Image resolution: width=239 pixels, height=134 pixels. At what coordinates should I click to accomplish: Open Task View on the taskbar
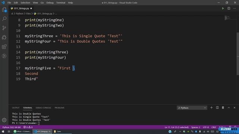point(9,131)
